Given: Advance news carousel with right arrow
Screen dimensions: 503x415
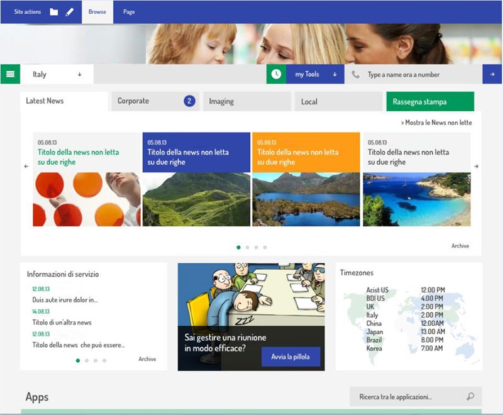Looking at the screenshot, I should [x=476, y=167].
